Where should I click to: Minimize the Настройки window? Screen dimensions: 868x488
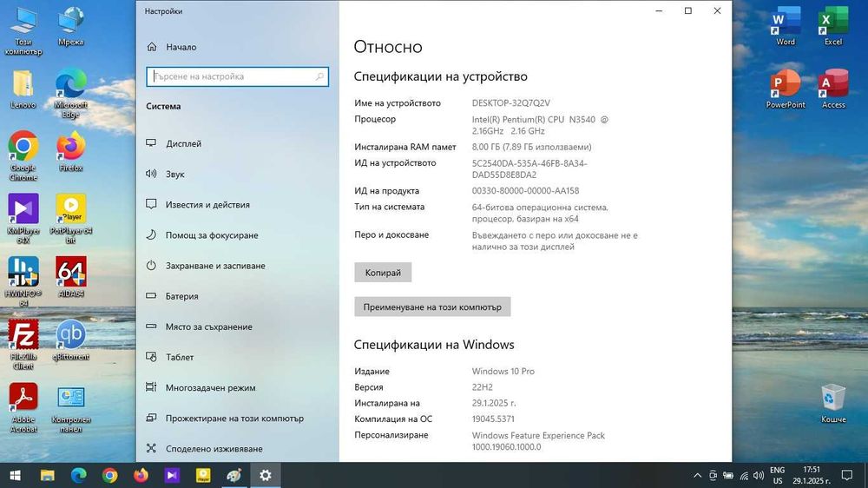(x=659, y=10)
